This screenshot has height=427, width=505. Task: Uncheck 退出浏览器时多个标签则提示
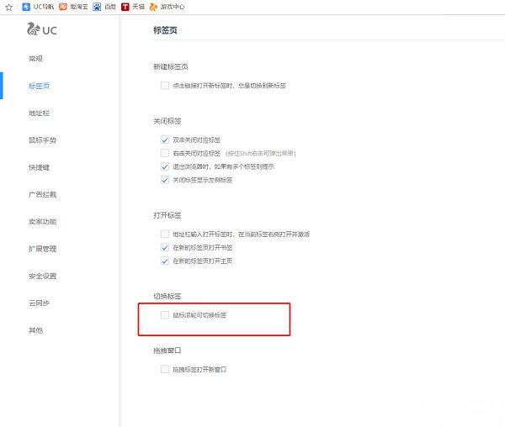click(x=165, y=166)
